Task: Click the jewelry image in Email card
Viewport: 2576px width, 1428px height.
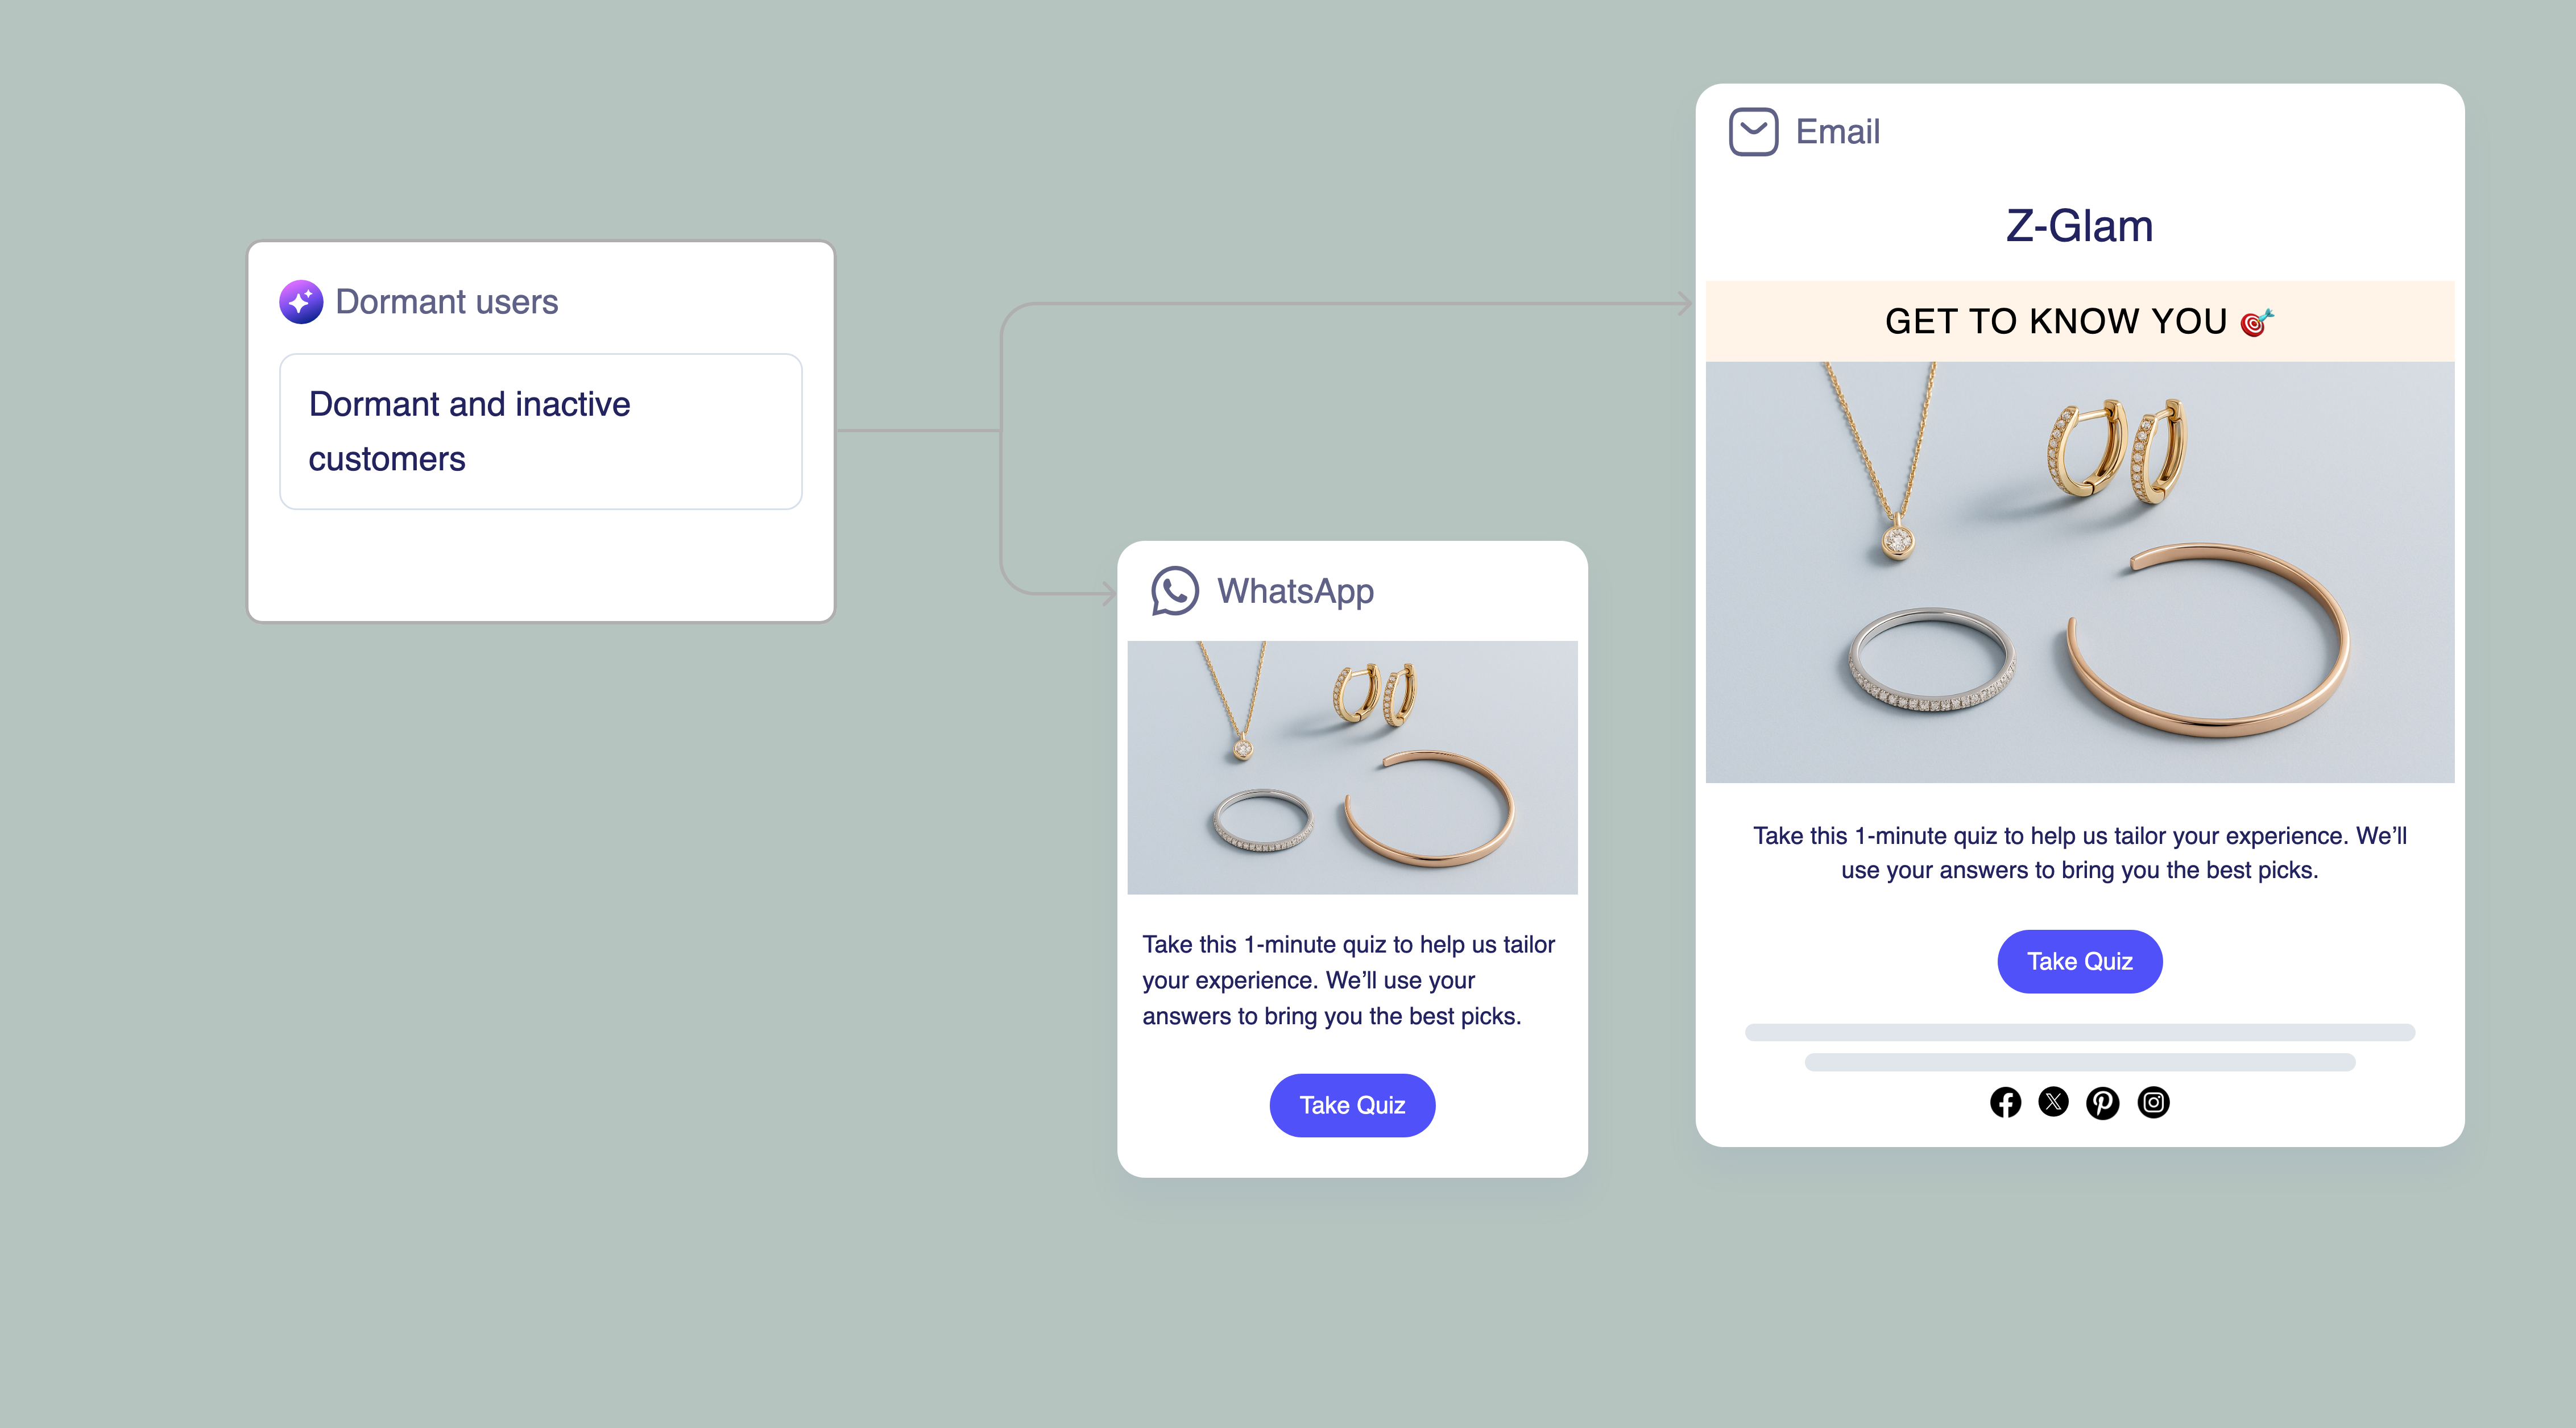Action: point(2080,572)
